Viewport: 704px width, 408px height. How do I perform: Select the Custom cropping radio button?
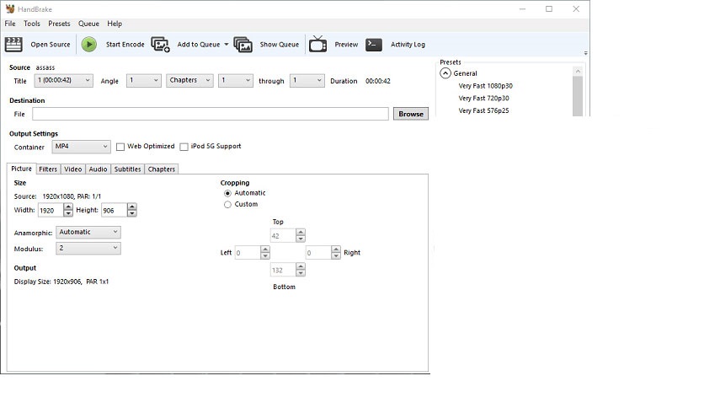click(x=227, y=205)
